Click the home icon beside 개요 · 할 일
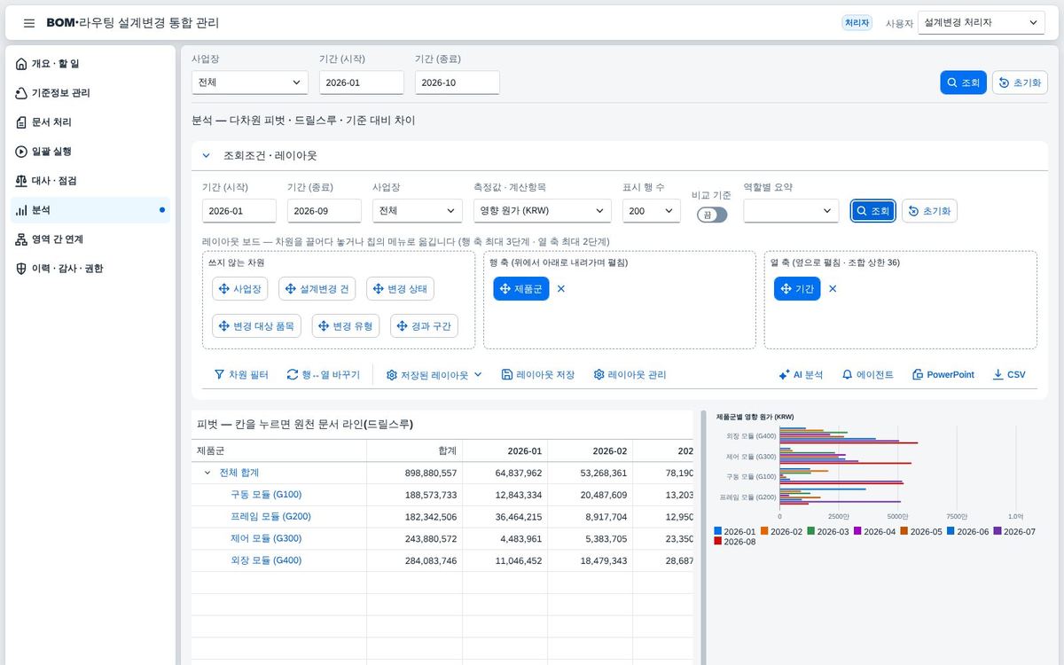This screenshot has height=665, width=1064. [22, 64]
